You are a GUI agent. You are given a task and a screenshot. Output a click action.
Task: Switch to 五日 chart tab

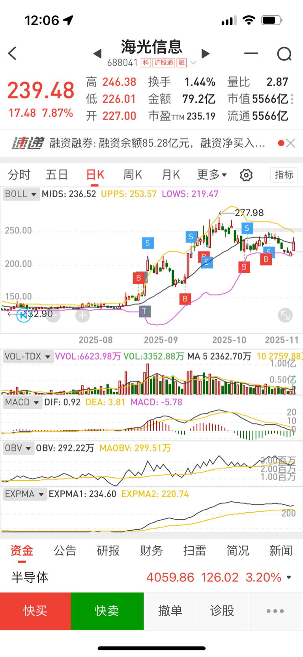click(57, 175)
